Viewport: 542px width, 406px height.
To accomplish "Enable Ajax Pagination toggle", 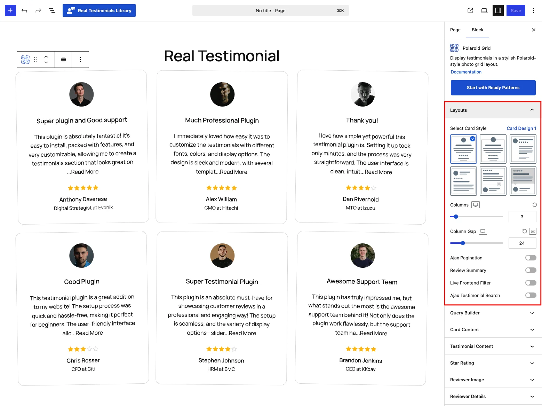I will [531, 258].
